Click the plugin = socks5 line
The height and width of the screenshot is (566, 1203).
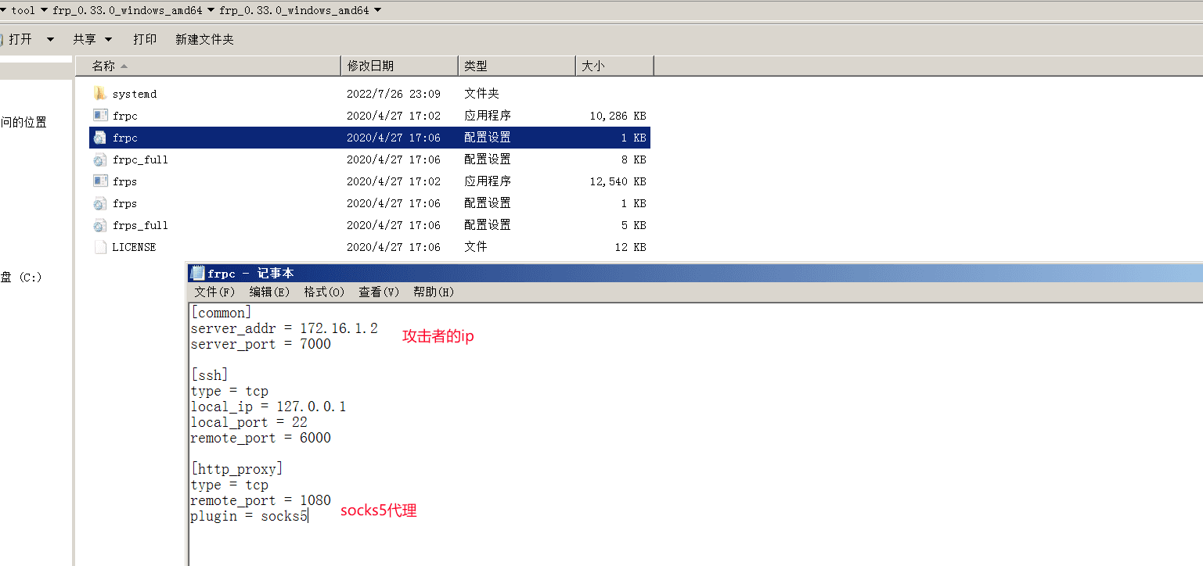pyautogui.click(x=249, y=516)
